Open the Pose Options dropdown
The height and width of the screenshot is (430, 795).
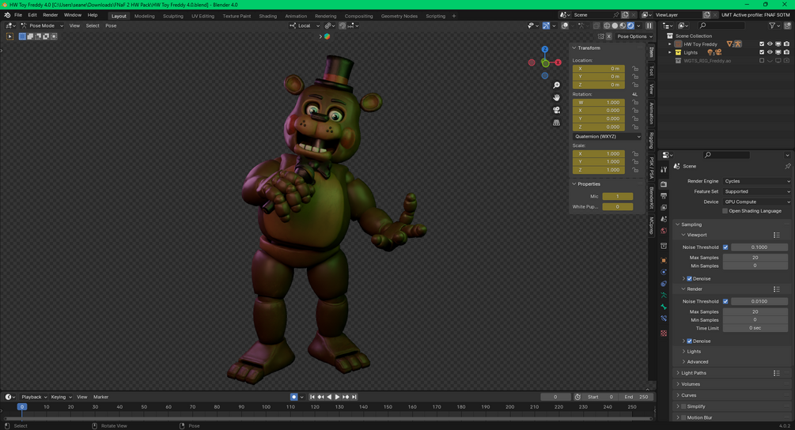[634, 36]
